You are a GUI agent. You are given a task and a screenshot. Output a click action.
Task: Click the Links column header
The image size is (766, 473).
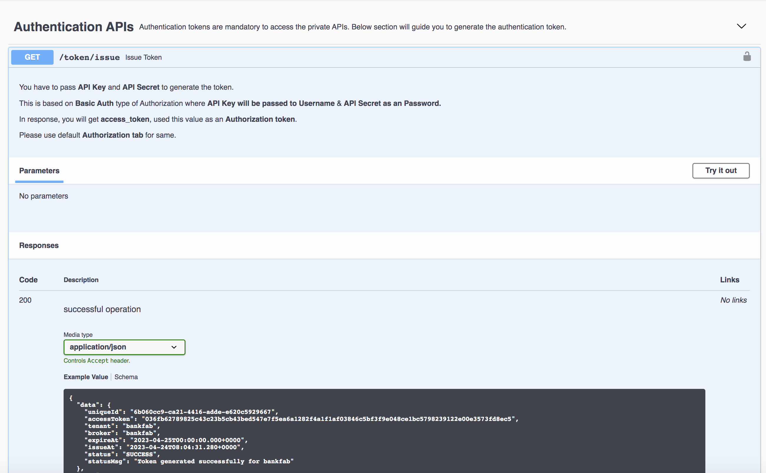click(729, 280)
